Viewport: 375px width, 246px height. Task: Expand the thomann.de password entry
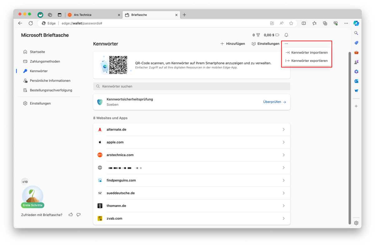(x=192, y=206)
